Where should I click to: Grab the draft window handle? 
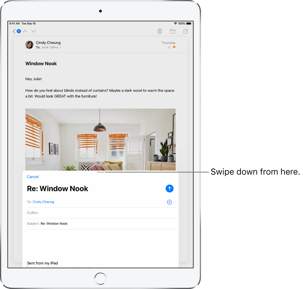point(101,172)
